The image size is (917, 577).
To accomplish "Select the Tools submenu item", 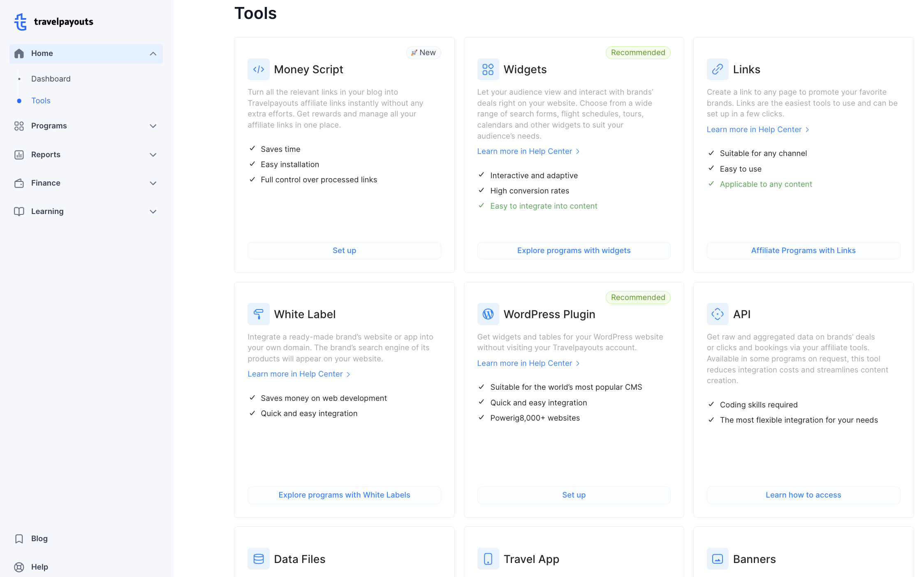I will (x=41, y=100).
